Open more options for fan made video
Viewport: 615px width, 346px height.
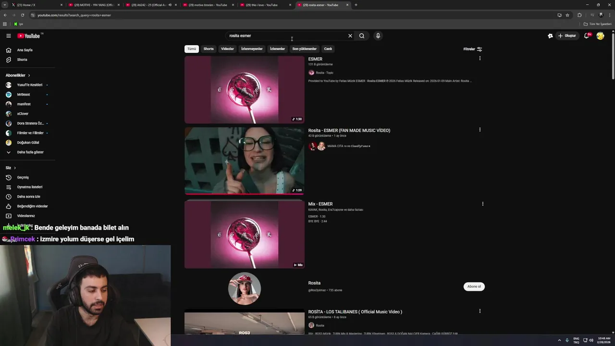point(480,130)
